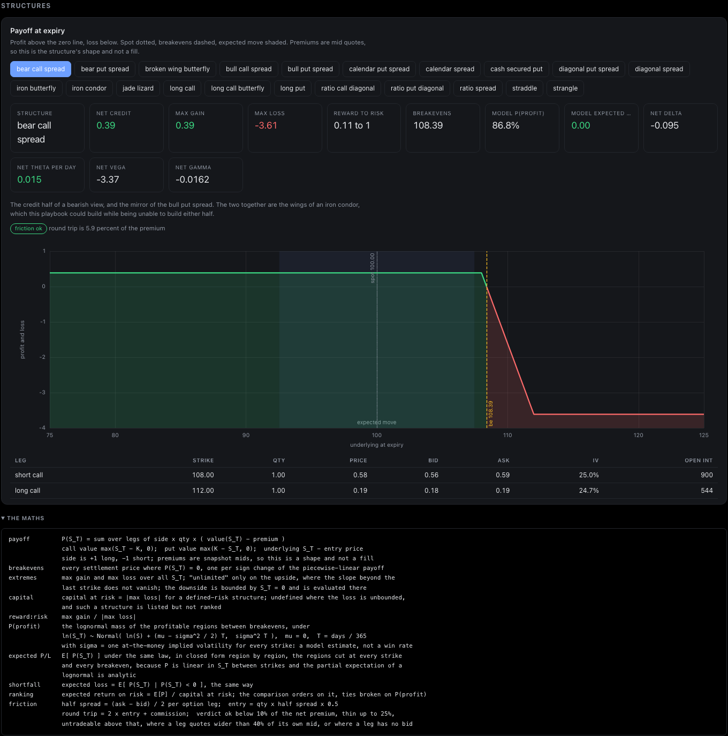Click the friction ok badge

28,229
